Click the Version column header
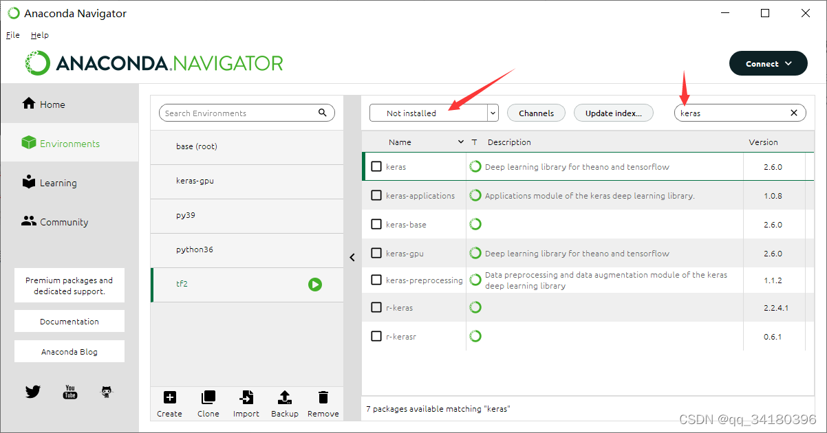Screen dimensions: 827x433 point(763,142)
